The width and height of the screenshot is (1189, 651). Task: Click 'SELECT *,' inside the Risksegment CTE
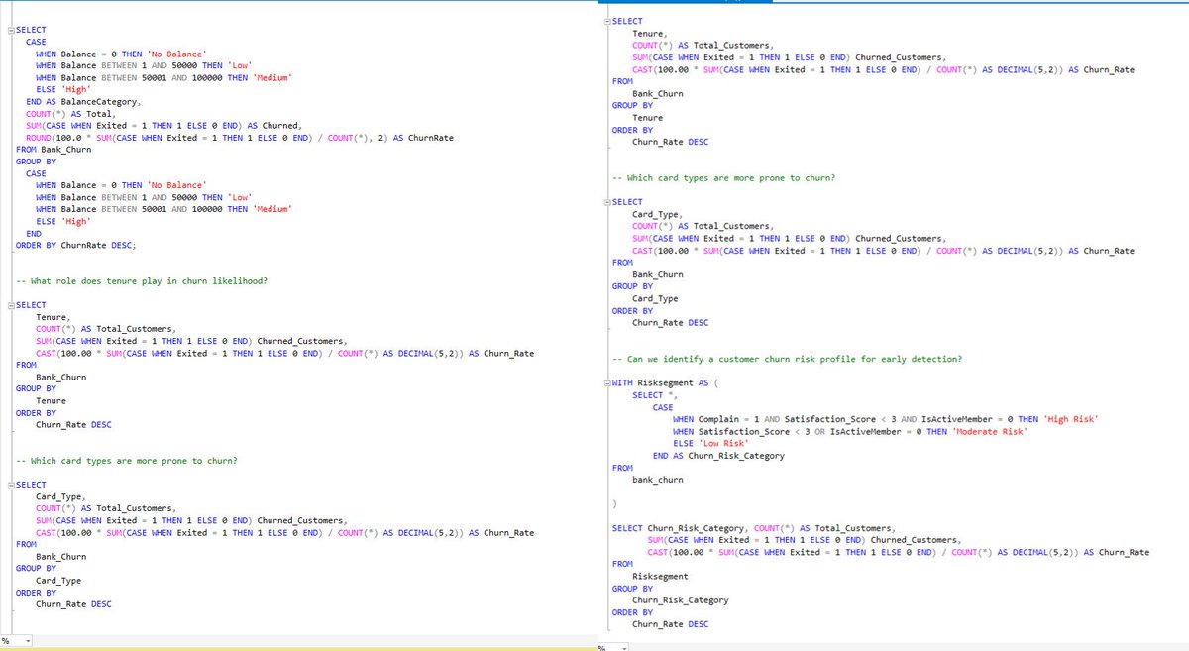point(656,395)
